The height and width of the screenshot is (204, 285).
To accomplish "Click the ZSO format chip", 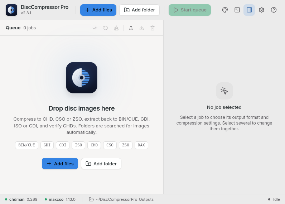I will [x=126, y=145].
